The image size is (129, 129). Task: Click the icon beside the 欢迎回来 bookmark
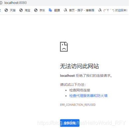[100, 10]
